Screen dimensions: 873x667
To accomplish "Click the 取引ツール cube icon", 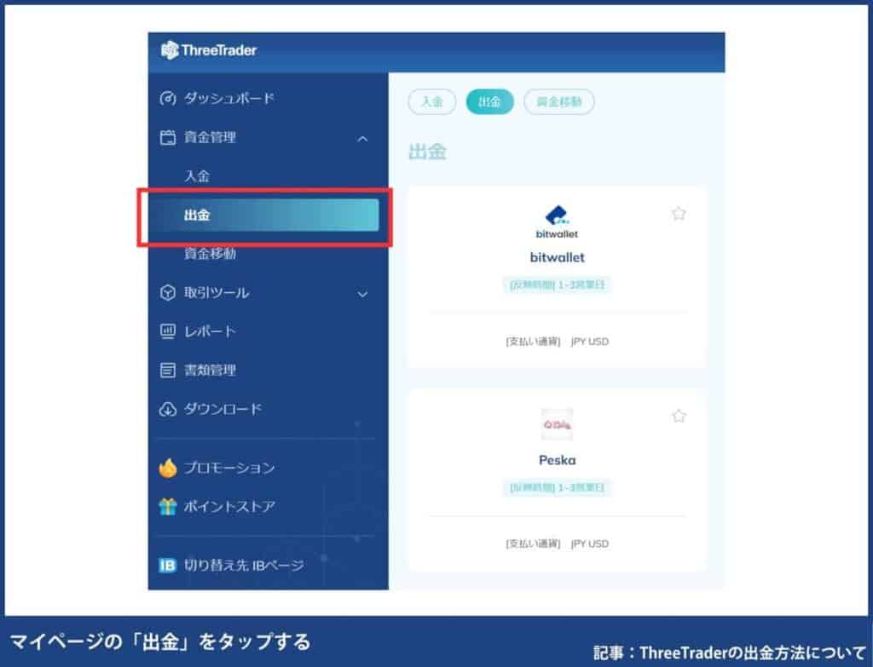I will coord(168,293).
